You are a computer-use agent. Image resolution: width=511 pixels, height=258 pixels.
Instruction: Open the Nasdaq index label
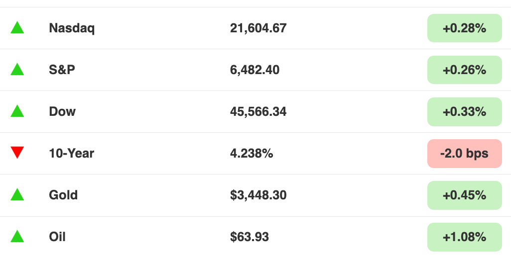72,28
